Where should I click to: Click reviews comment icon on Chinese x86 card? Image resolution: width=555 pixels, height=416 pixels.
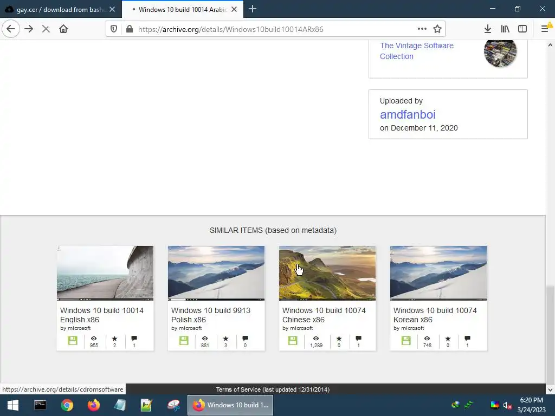tap(358, 339)
